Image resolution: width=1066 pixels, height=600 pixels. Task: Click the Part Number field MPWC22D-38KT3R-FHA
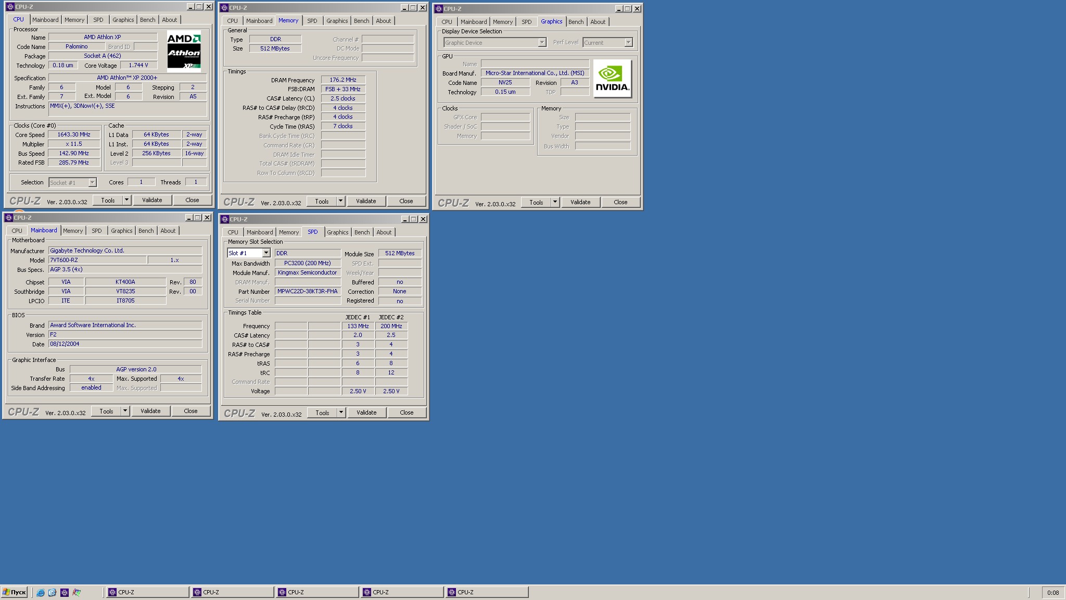click(308, 292)
